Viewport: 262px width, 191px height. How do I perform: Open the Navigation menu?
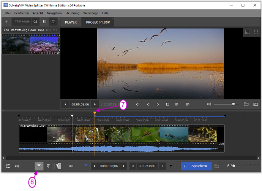click(x=54, y=13)
